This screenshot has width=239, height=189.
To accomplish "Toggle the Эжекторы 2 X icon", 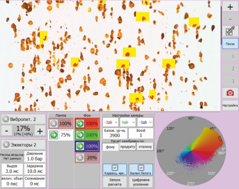I will click(x=6, y=144).
